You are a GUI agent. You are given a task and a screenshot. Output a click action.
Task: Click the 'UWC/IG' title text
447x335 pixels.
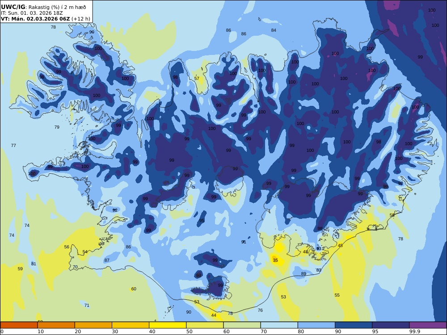[x=13, y=7]
